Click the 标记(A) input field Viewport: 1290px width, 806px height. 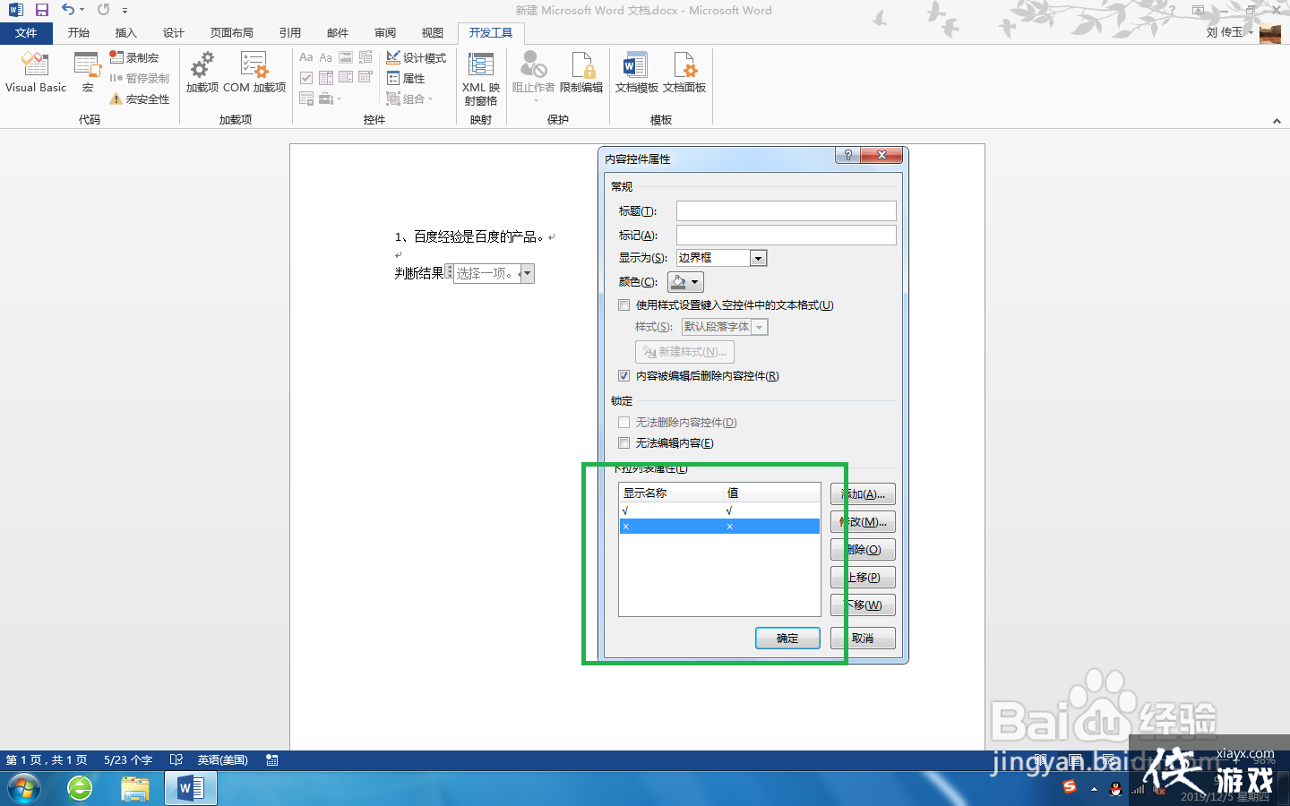pos(786,235)
